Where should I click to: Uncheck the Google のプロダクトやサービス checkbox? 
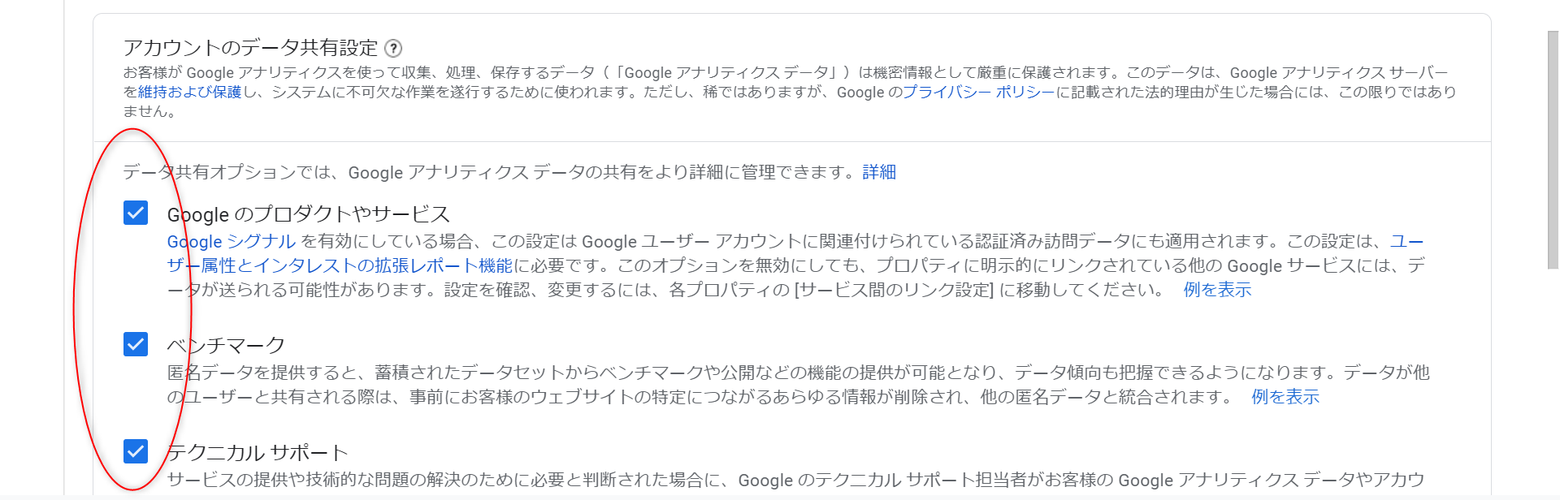pos(136,213)
